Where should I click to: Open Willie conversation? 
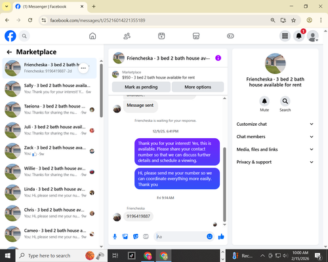click(x=49, y=172)
